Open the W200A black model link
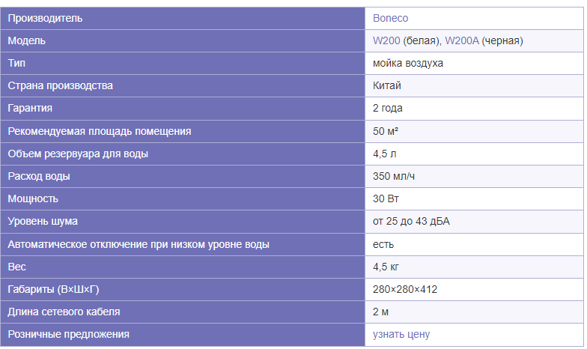 (x=461, y=40)
